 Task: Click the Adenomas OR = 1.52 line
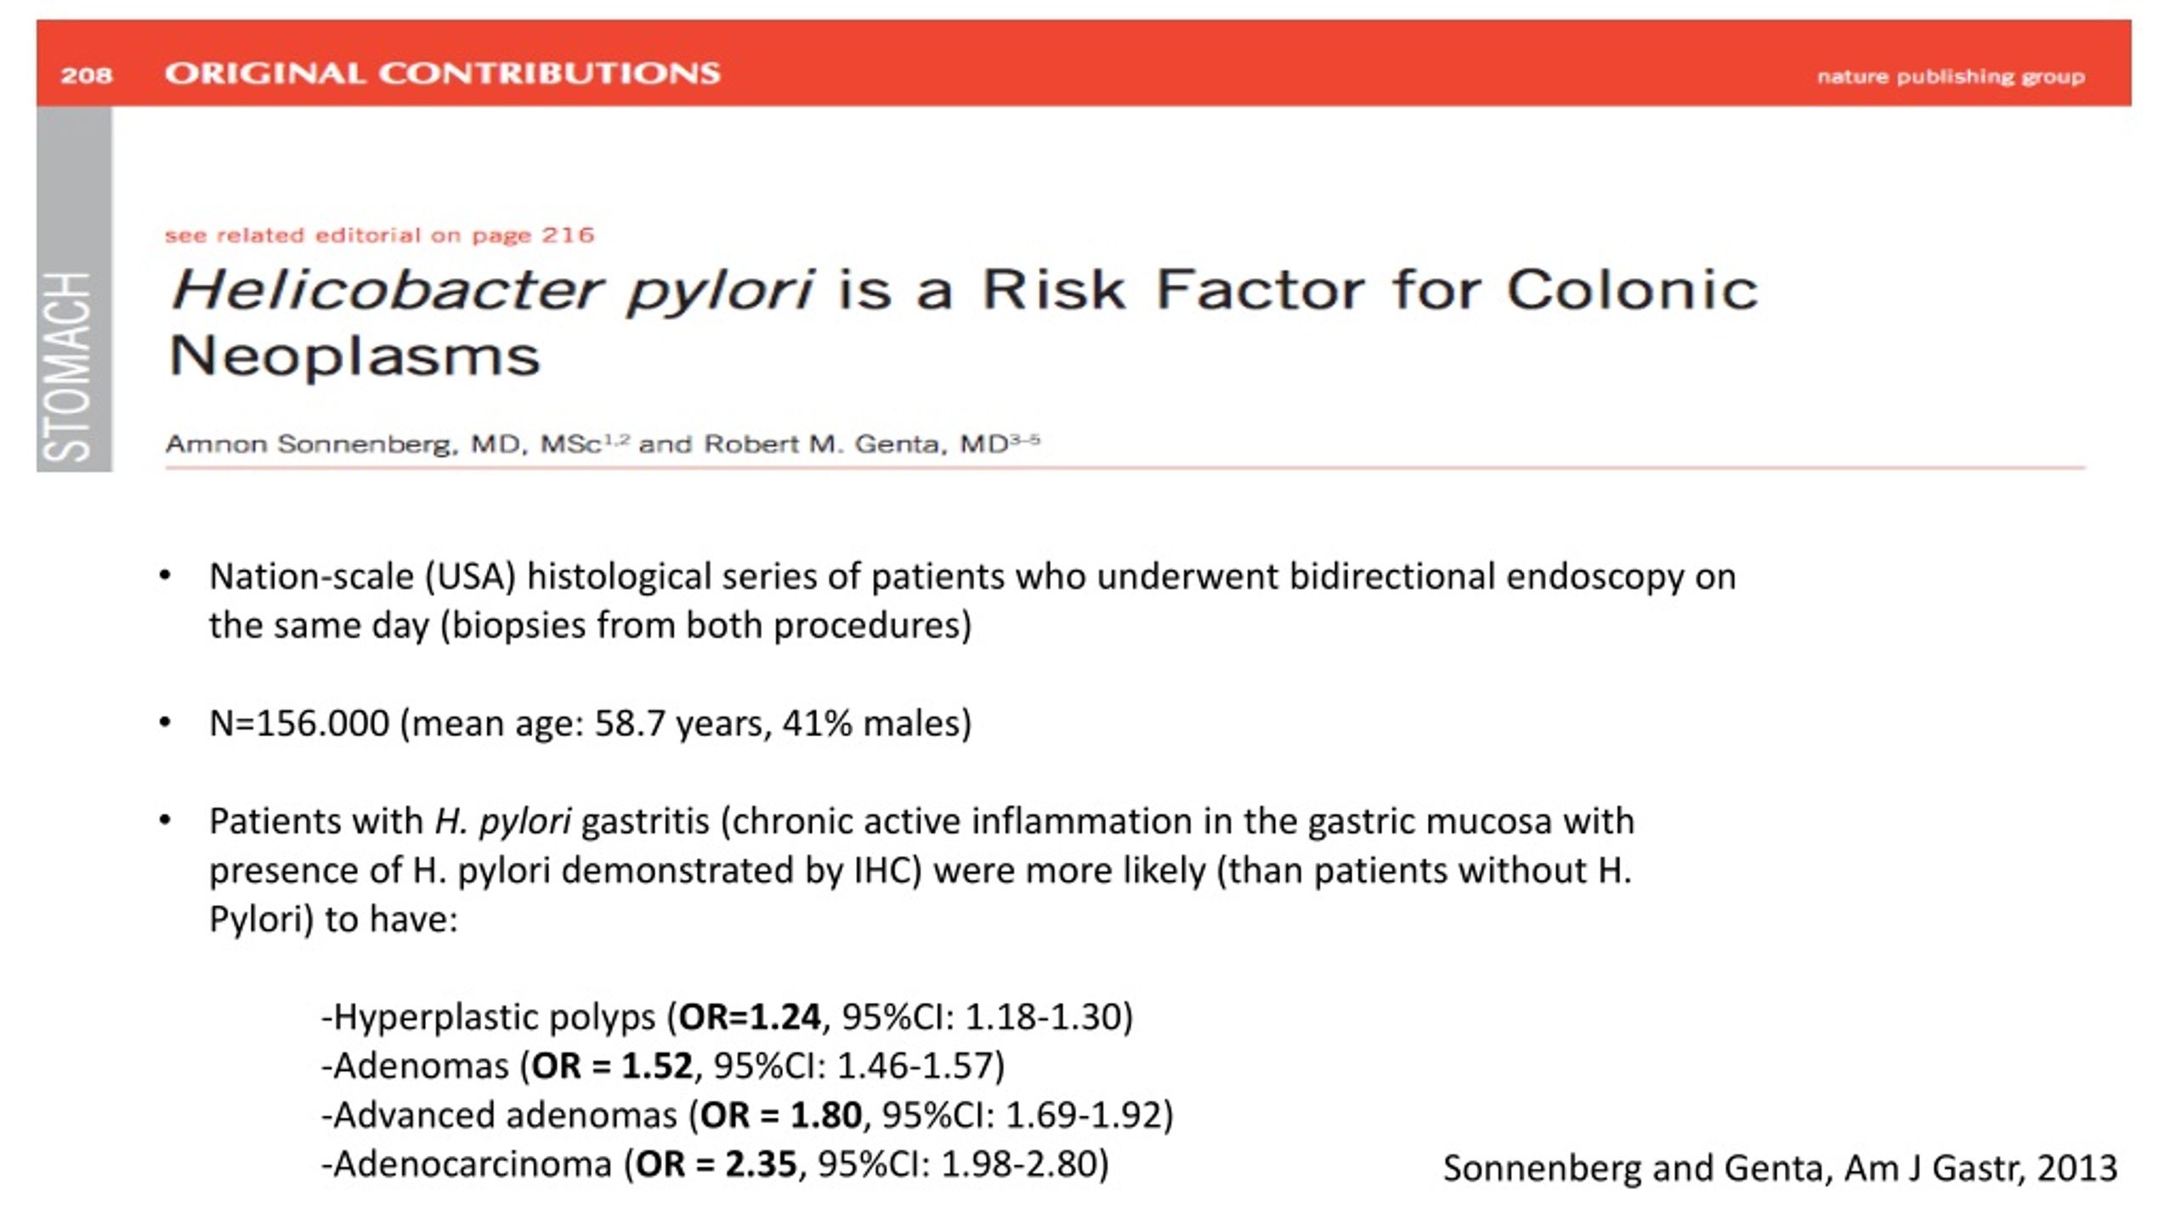[x=663, y=1066]
